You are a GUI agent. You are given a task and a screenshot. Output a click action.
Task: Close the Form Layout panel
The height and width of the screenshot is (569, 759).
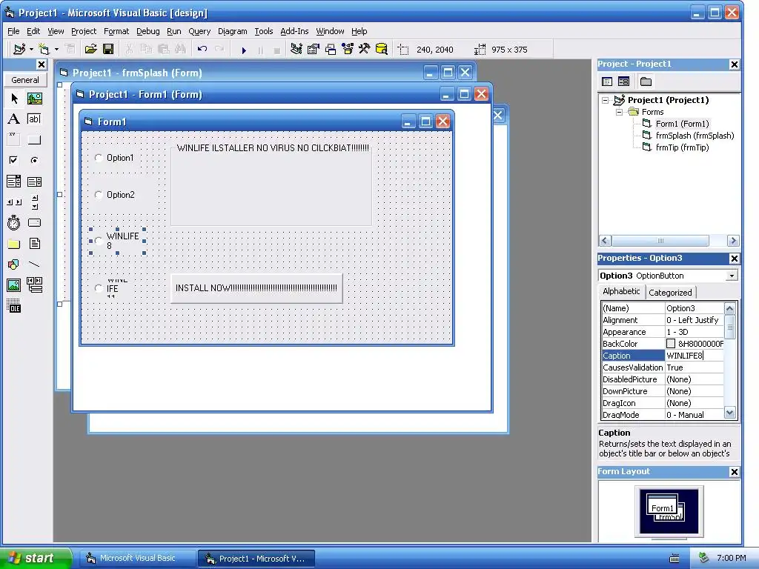734,472
